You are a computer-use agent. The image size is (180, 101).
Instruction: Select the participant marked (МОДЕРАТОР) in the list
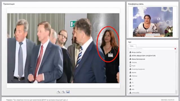143,56
